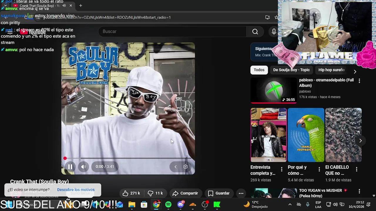The height and width of the screenshot is (211, 376).
Task: Mute the video player volume
Action: pos(83,166)
